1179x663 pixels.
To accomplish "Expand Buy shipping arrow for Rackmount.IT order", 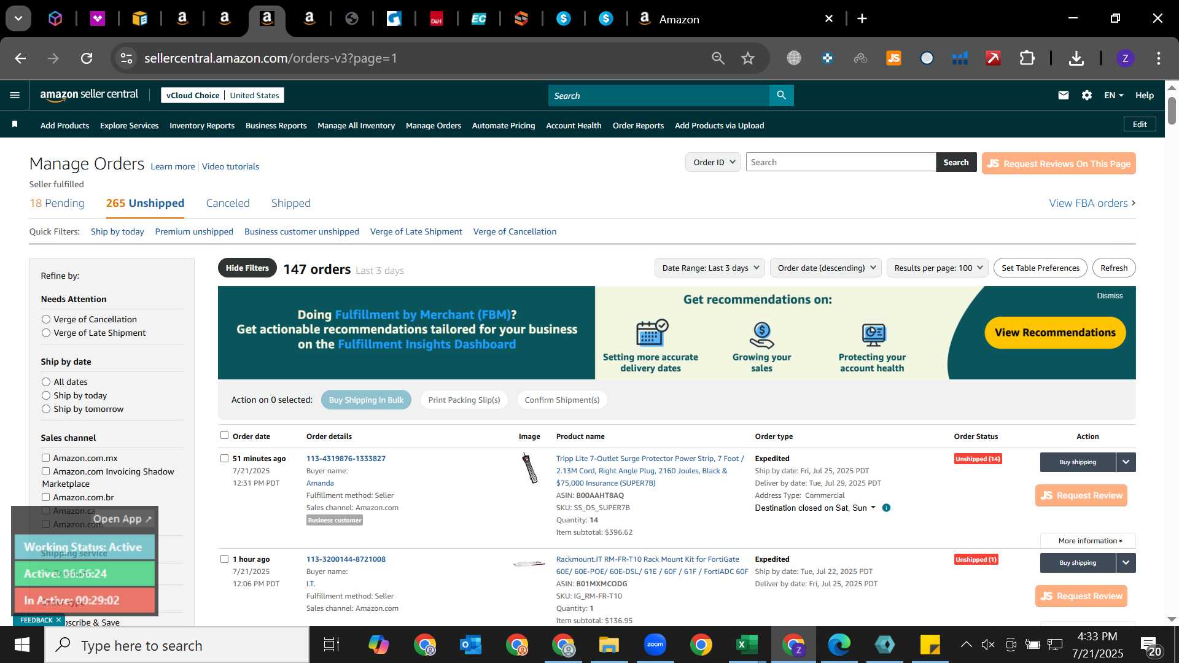I will tap(1126, 563).
